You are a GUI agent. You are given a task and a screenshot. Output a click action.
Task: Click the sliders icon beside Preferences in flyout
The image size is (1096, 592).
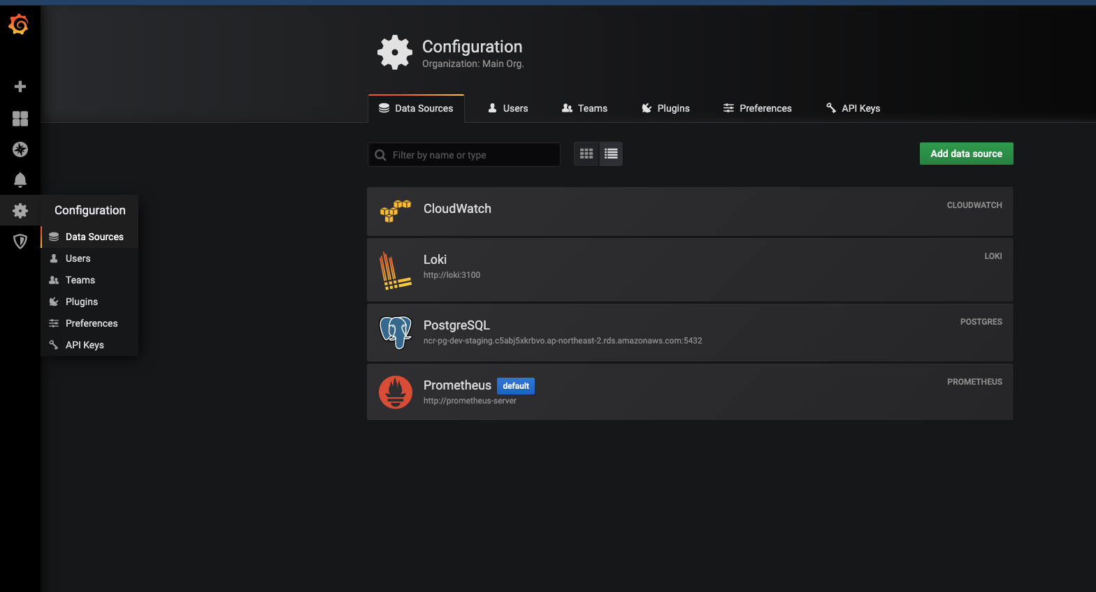54,323
